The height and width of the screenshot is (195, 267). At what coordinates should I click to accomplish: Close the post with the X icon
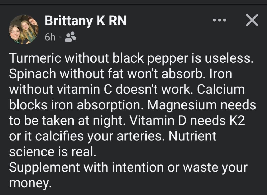pos(252,20)
